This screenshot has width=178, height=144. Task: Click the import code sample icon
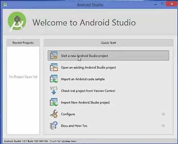(54, 79)
